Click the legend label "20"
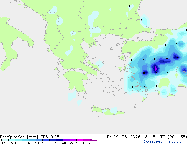The height and width of the screenshot is (144, 187). (50, 143)
